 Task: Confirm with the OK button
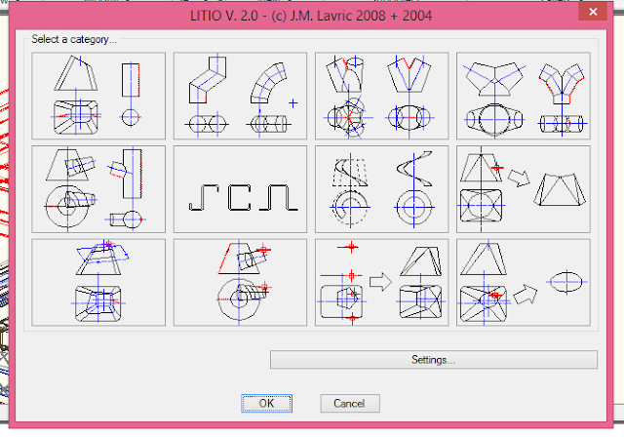266,404
